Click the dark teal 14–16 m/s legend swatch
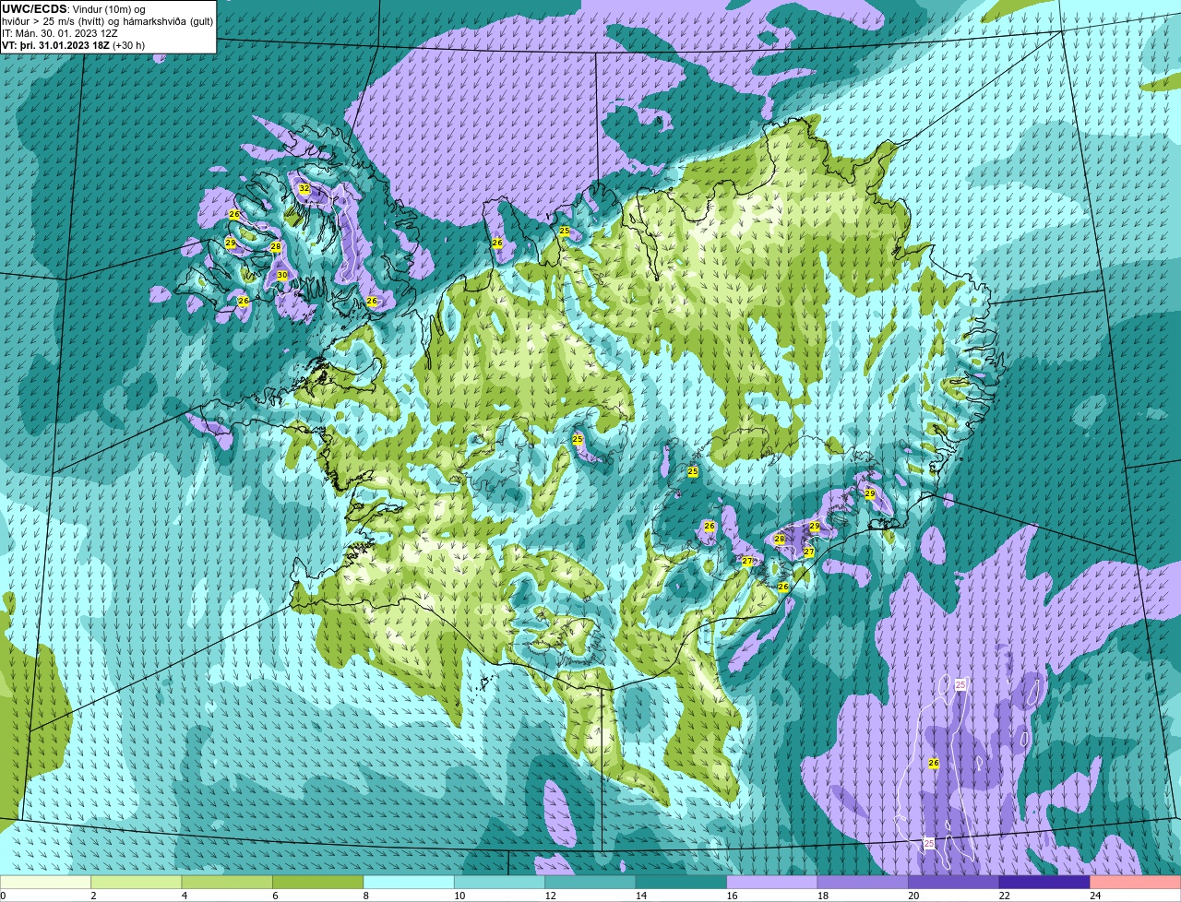 coord(682,882)
